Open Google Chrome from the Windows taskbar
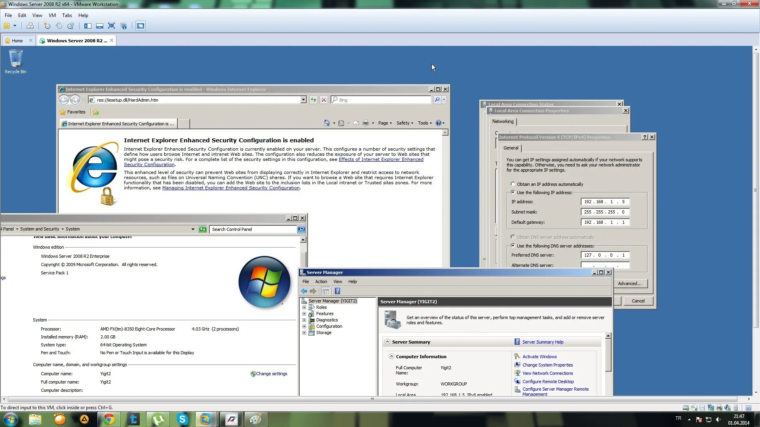The image size is (760, 427). pyautogui.click(x=109, y=419)
